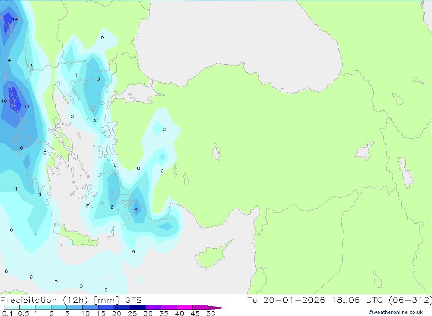
Task: Click the 'Tu 20-01-2026 18..06 UTC' timestamp
Action: 316,300
